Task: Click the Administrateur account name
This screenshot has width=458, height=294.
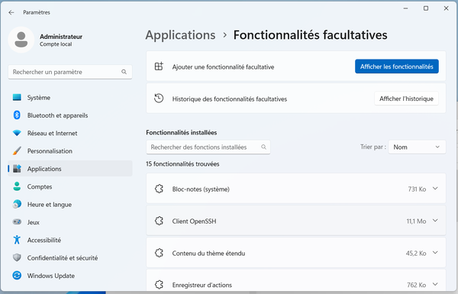Action: tap(61, 37)
